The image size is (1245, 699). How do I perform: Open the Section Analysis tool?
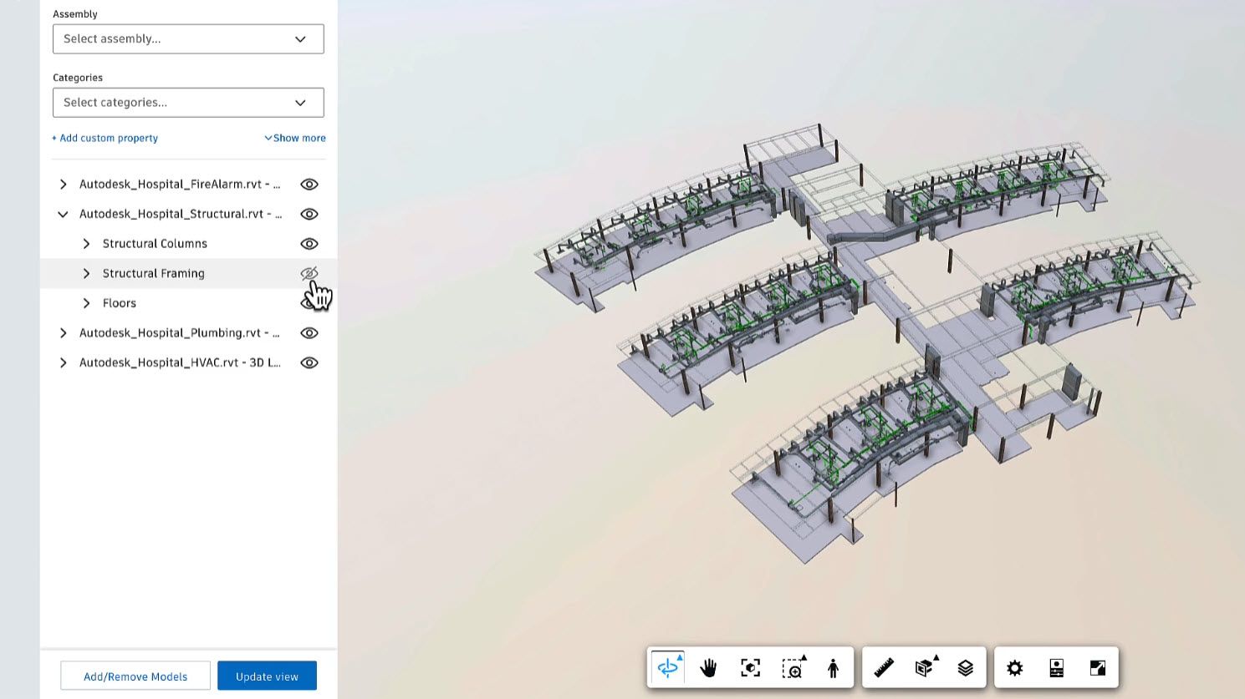coord(925,667)
